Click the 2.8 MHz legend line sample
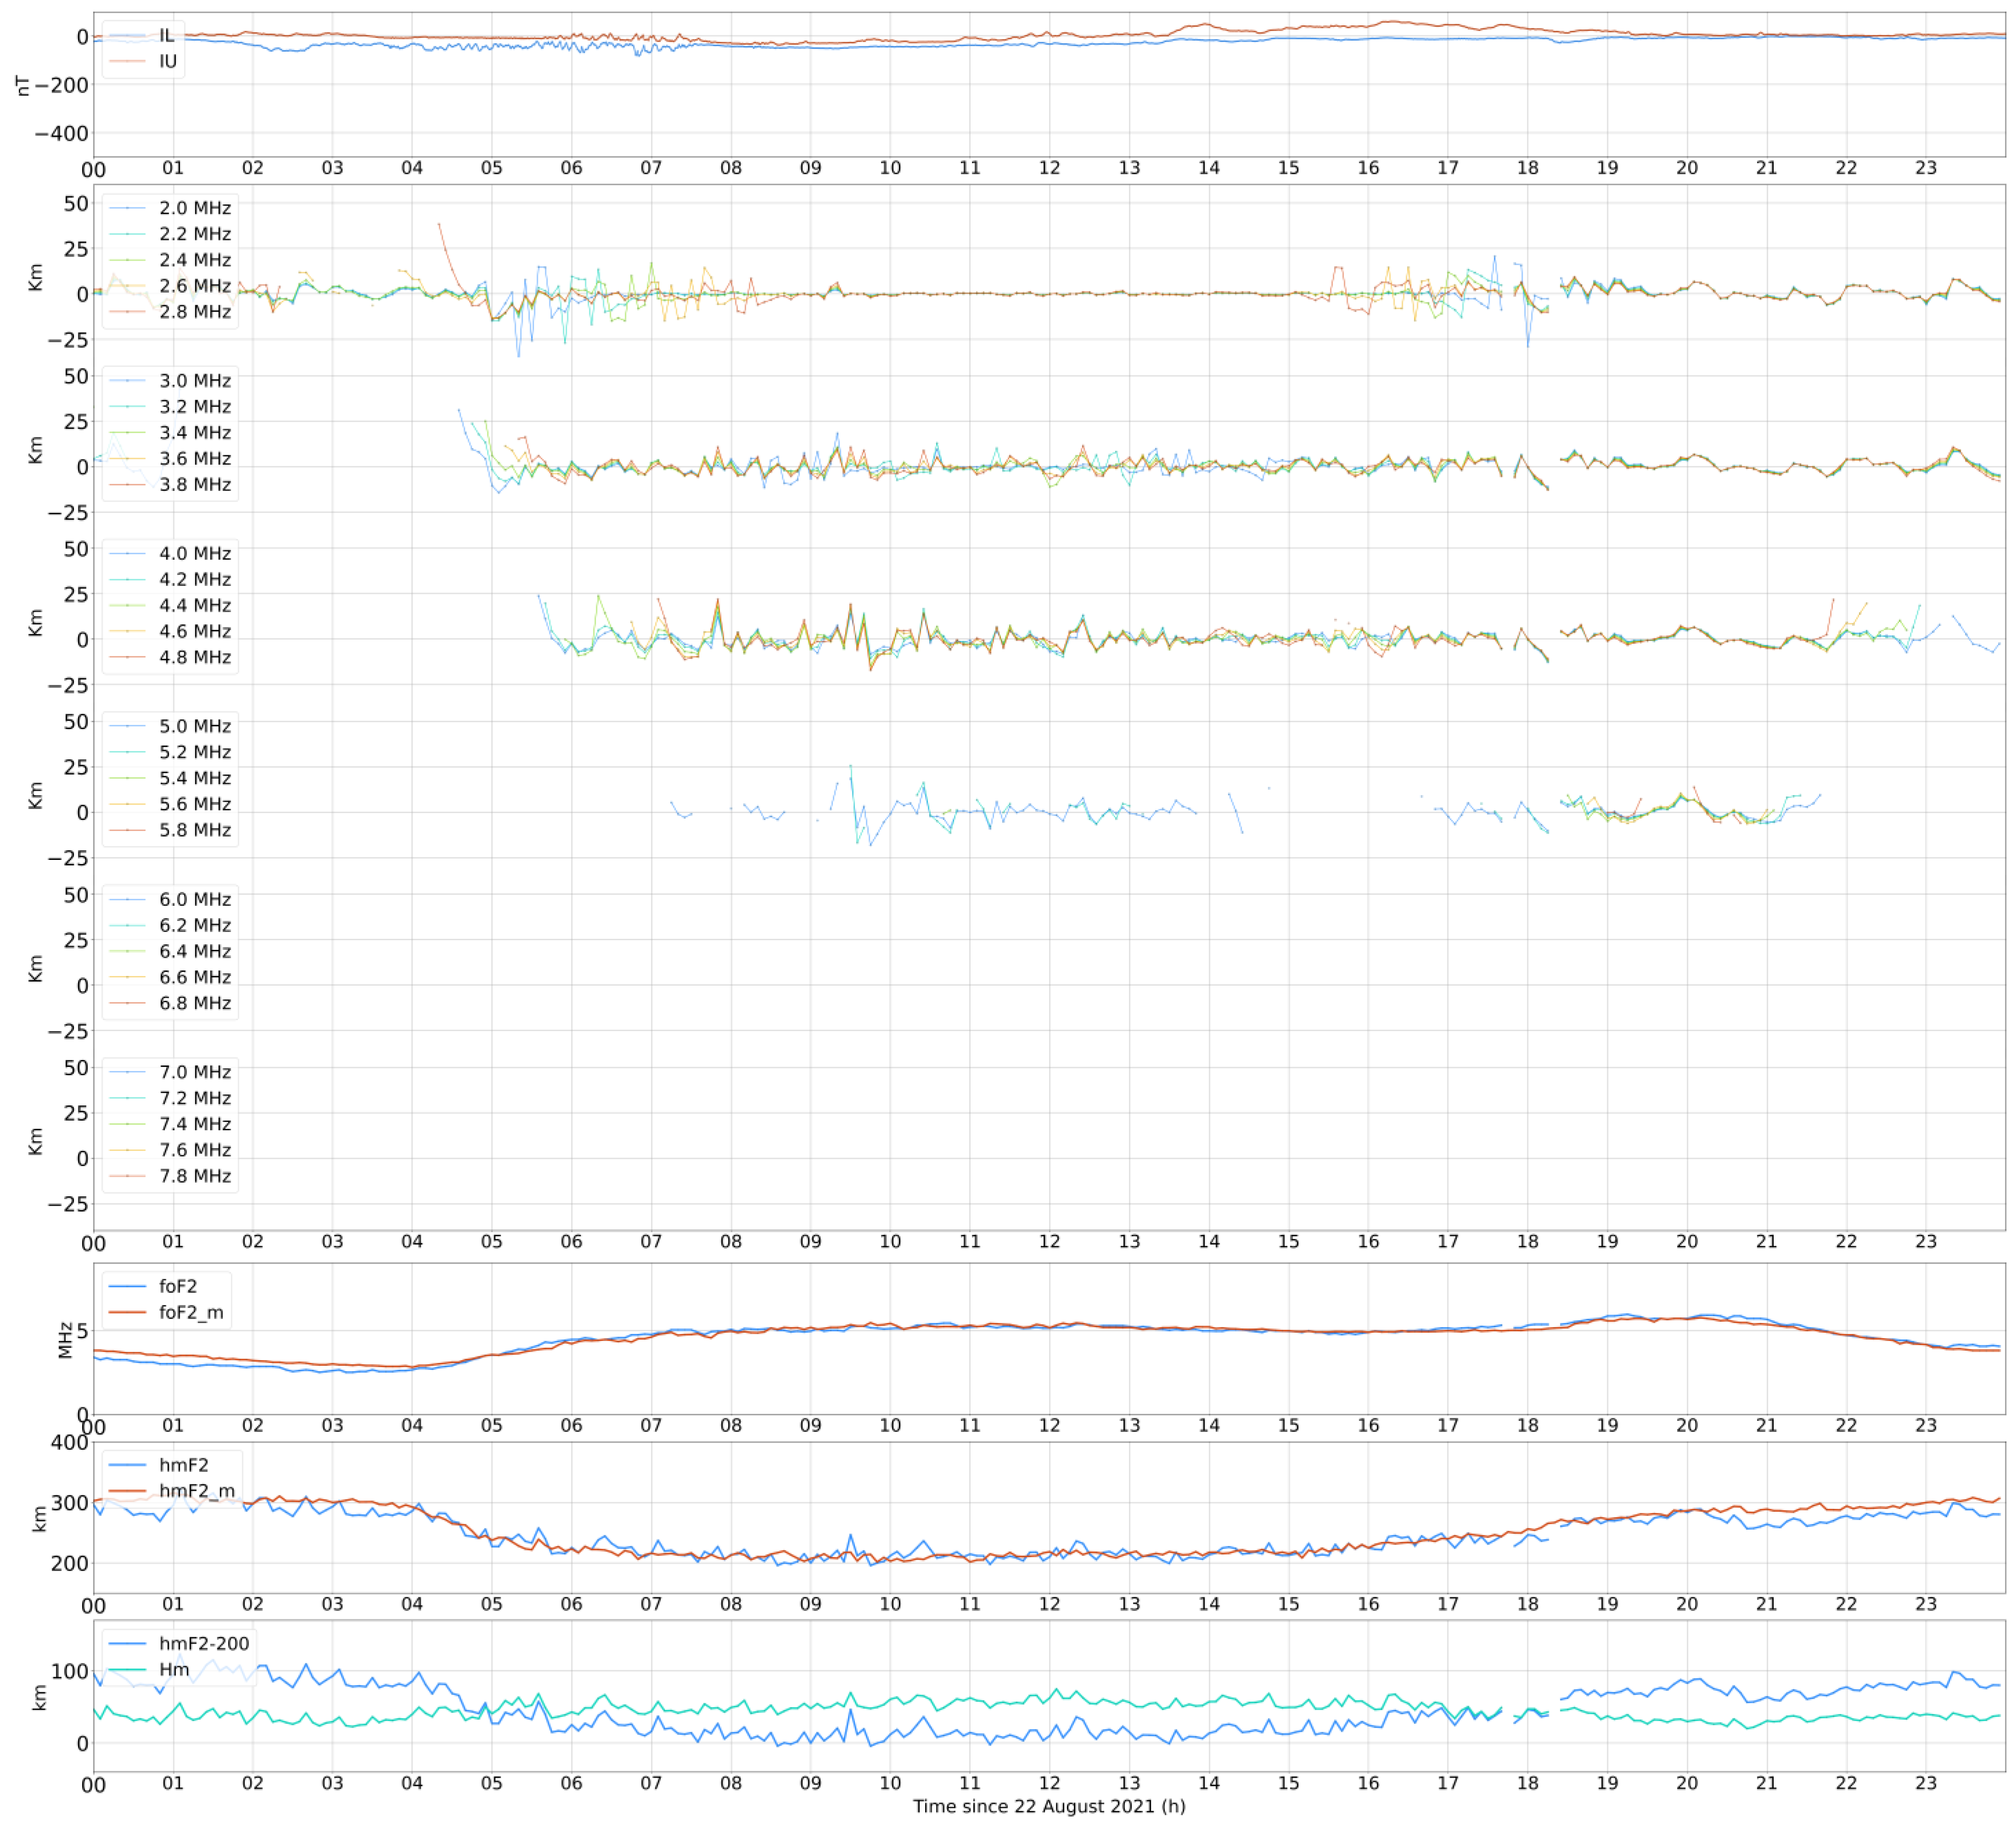The image size is (2016, 1824). point(128,312)
